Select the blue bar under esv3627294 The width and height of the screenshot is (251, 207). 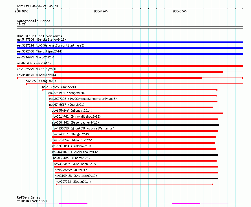point(130,48)
